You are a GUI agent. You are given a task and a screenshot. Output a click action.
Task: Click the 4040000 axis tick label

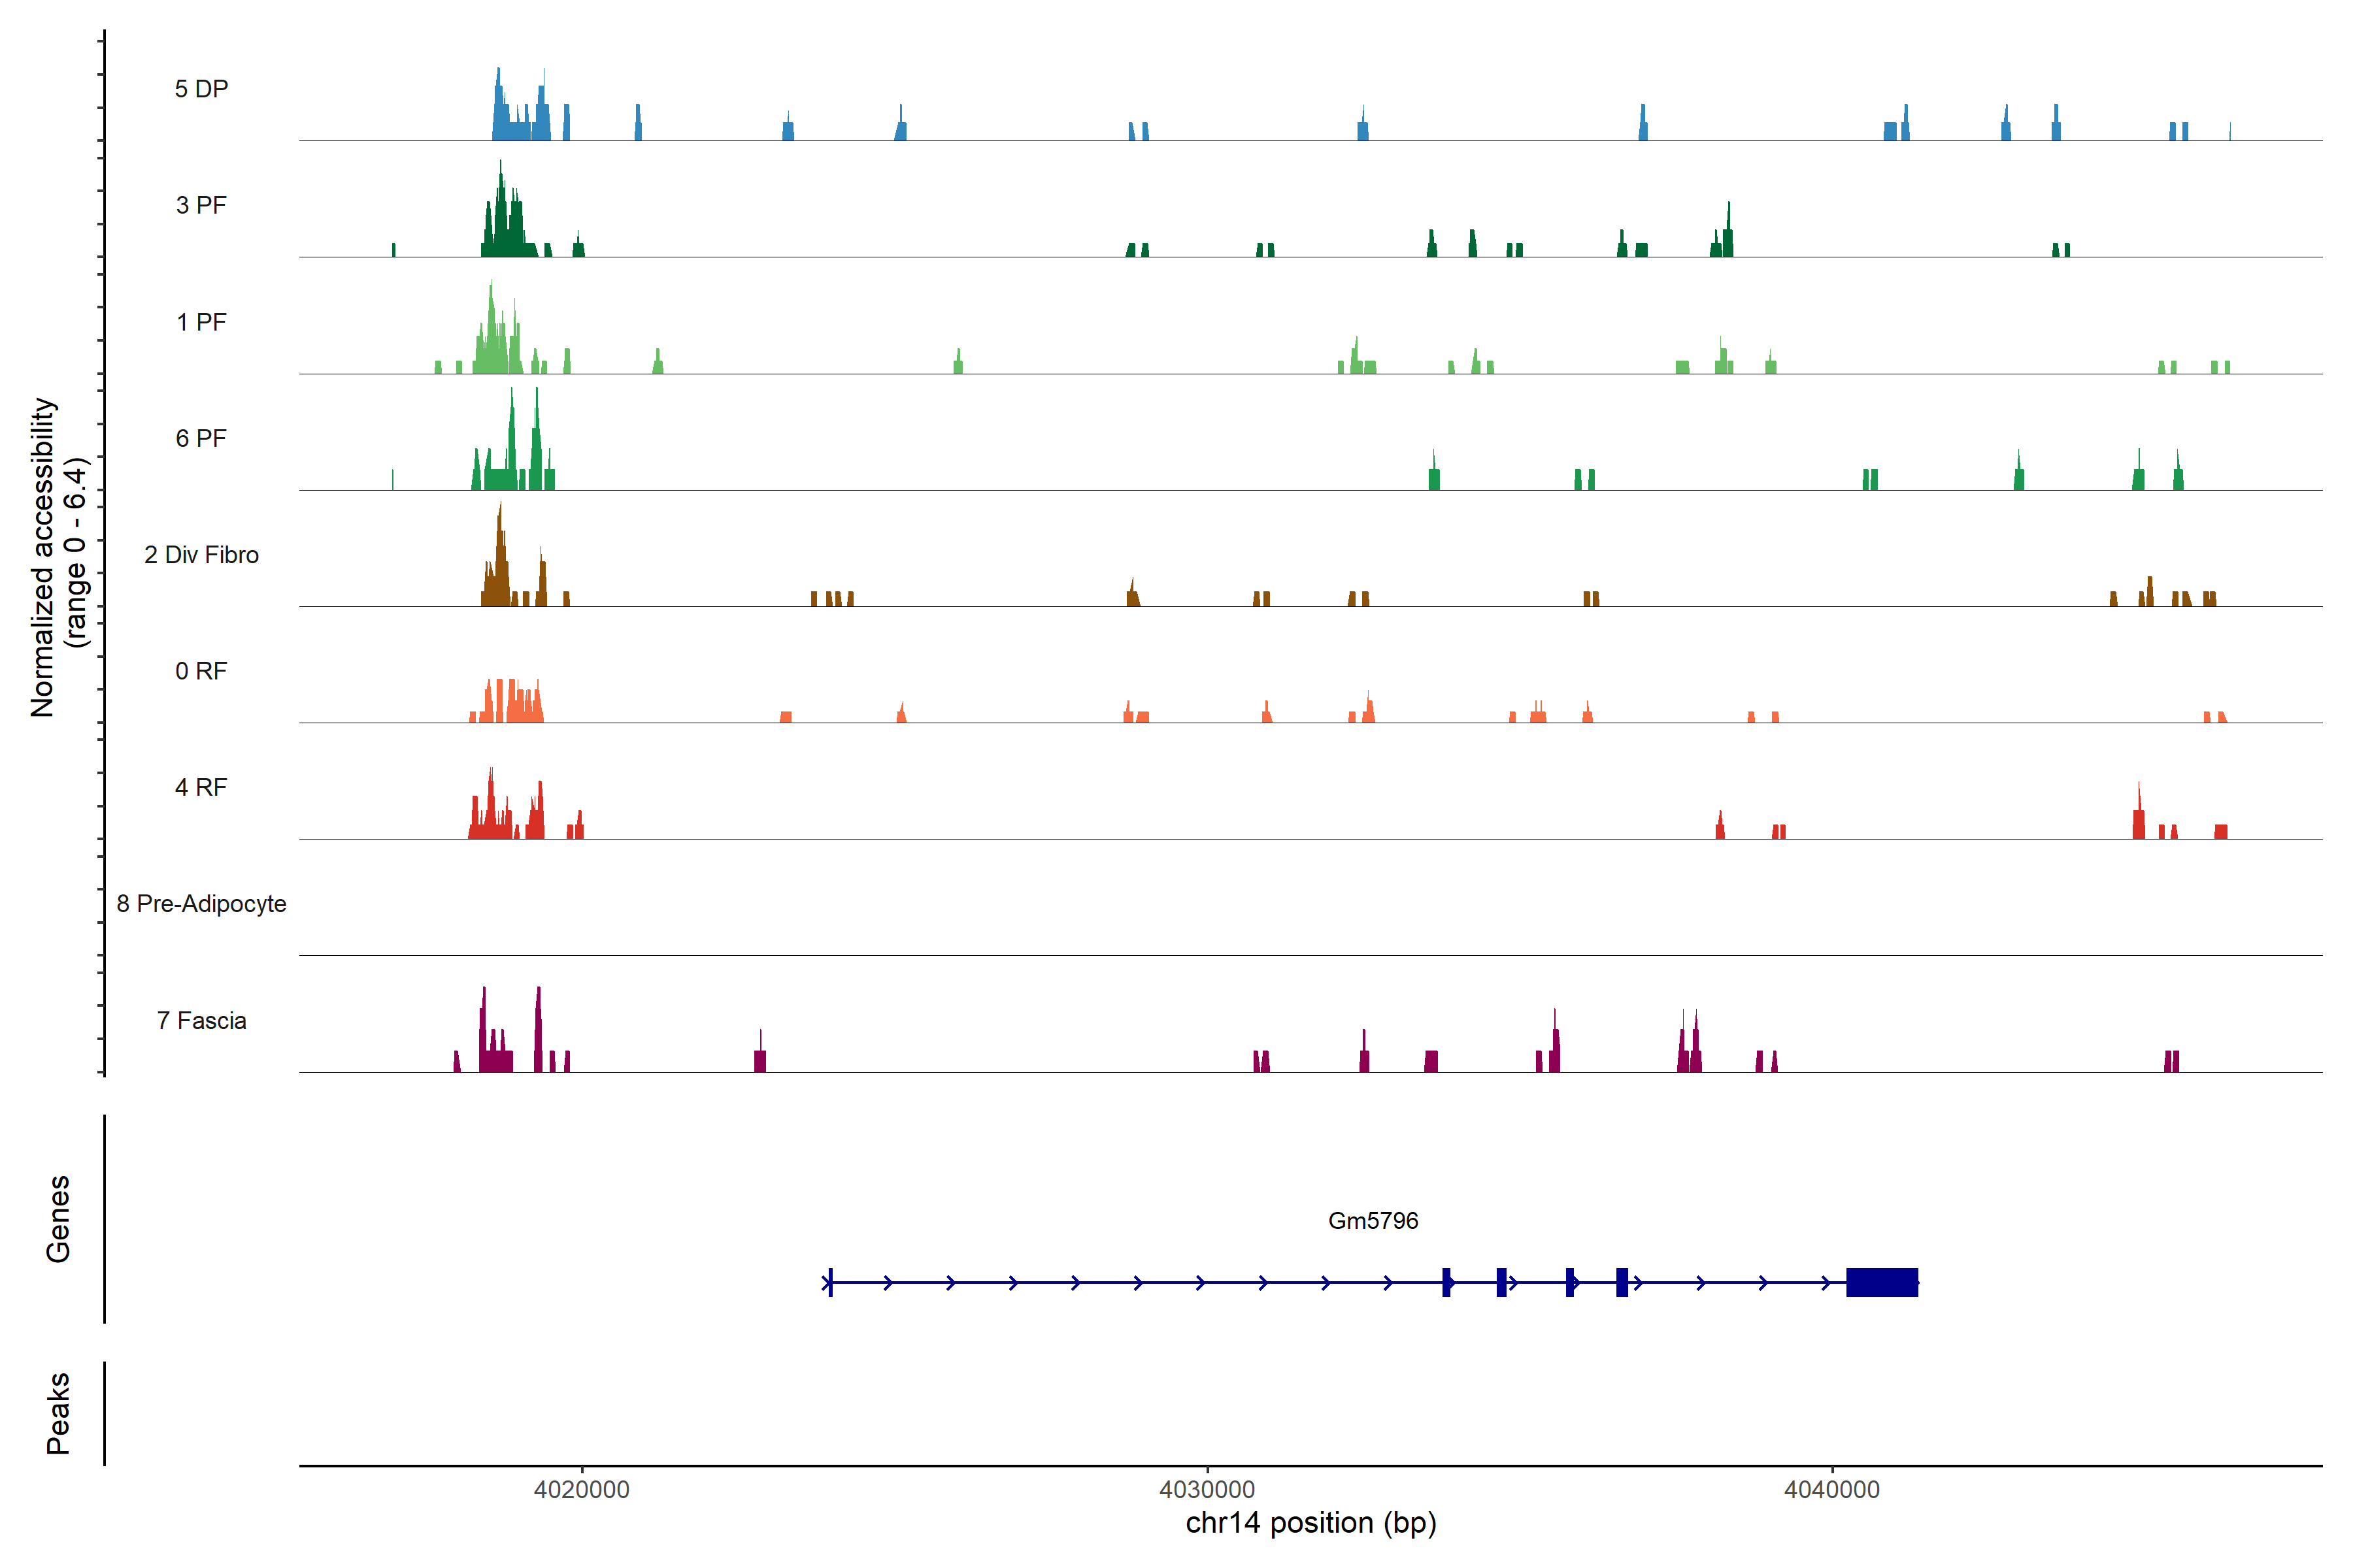(1832, 1490)
